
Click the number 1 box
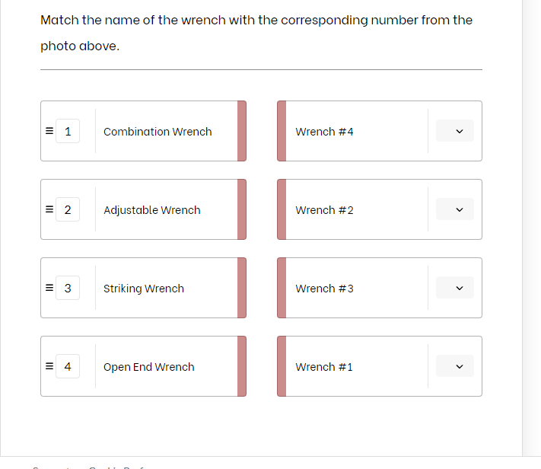tap(68, 131)
